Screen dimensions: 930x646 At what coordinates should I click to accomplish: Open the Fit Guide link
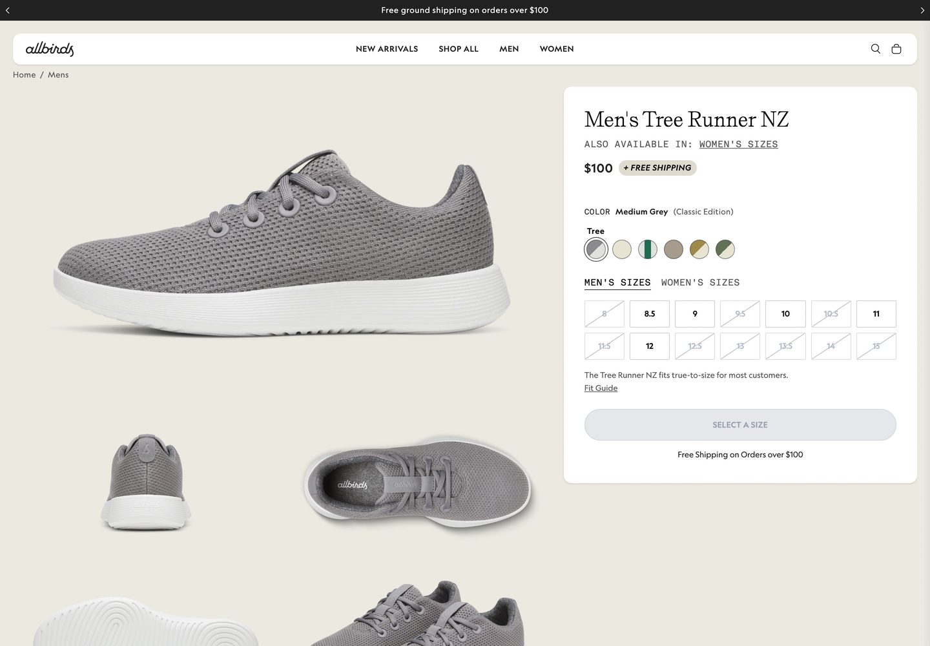click(601, 388)
